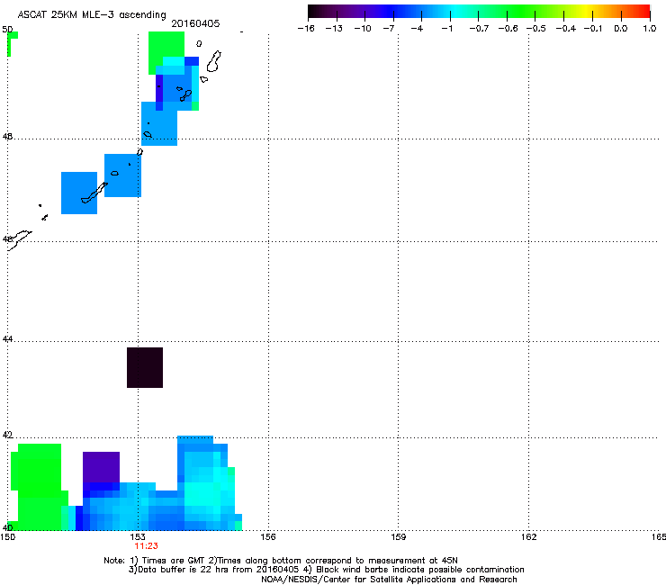Click the colorbar label '-0.6'
Screen dimensions: 666x585
[x=508, y=29]
